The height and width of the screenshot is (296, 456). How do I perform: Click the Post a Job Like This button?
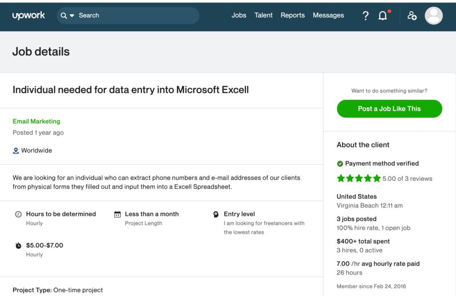click(x=389, y=109)
